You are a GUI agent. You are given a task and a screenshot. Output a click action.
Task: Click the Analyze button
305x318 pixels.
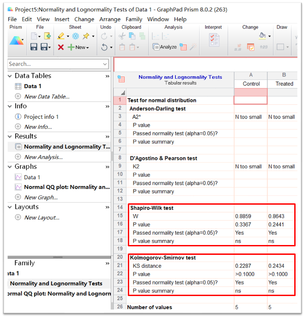pos(165,47)
